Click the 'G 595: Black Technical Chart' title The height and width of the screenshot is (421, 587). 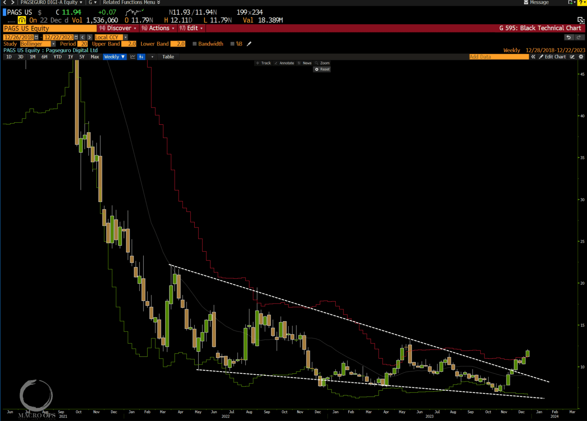point(540,28)
